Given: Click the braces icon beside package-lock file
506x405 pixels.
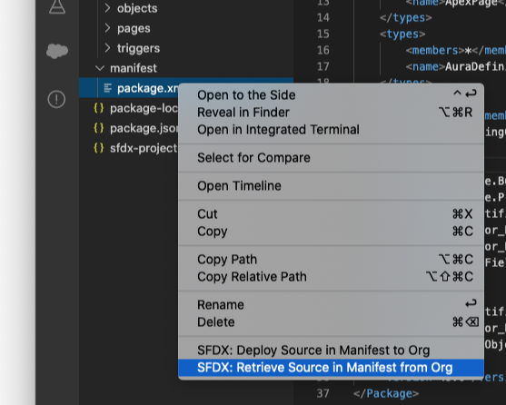Looking at the screenshot, I should click(x=99, y=108).
